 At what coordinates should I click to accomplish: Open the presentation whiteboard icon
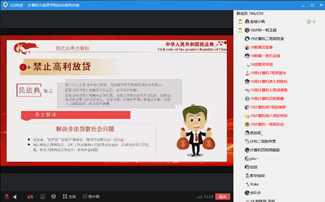(54, 197)
